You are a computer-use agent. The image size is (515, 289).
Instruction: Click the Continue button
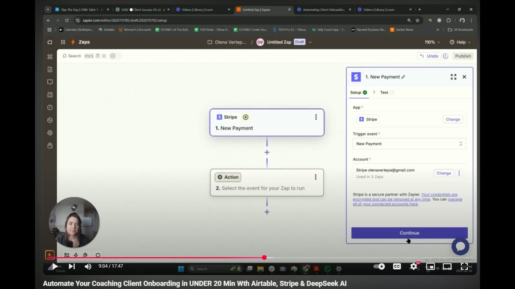[x=409, y=233]
